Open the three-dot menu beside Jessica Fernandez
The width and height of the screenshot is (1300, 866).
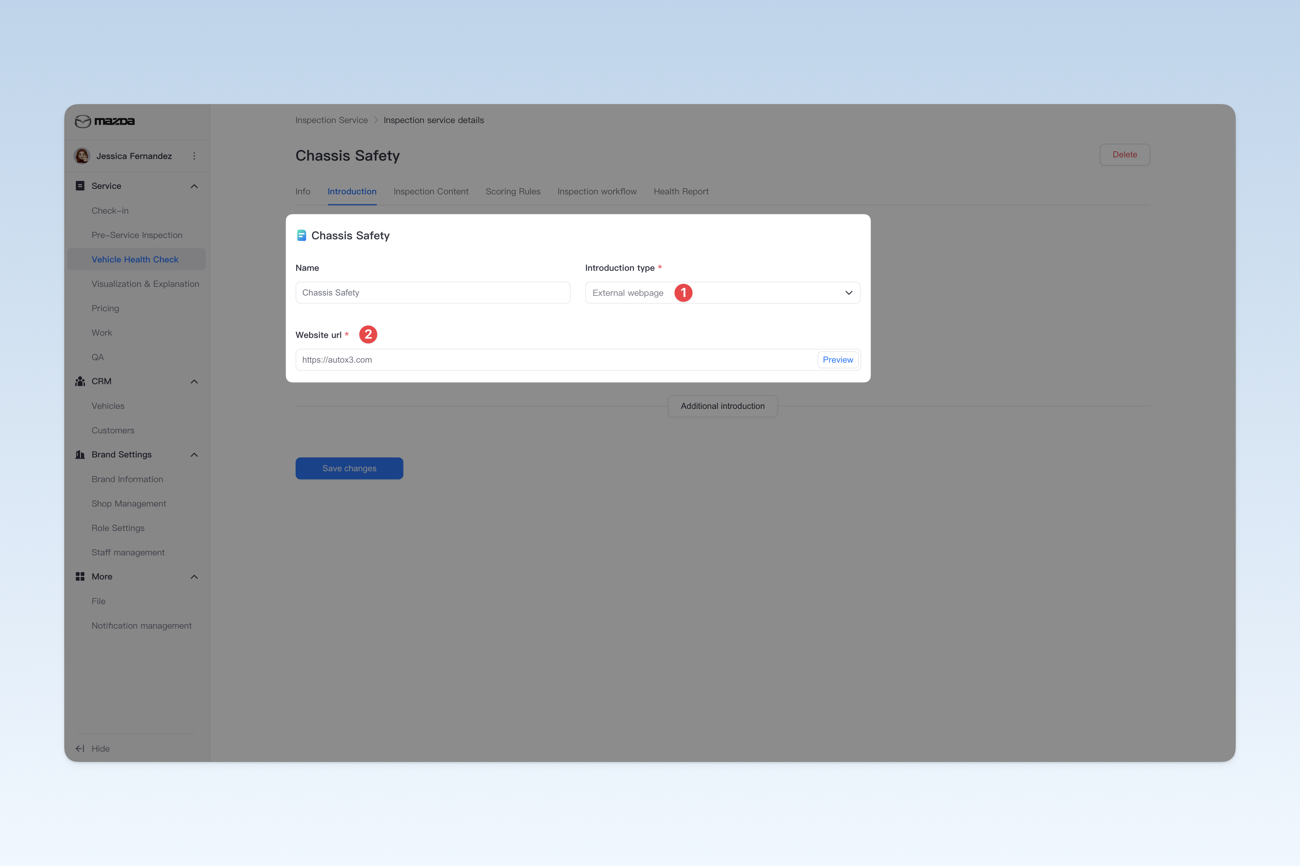(x=194, y=156)
